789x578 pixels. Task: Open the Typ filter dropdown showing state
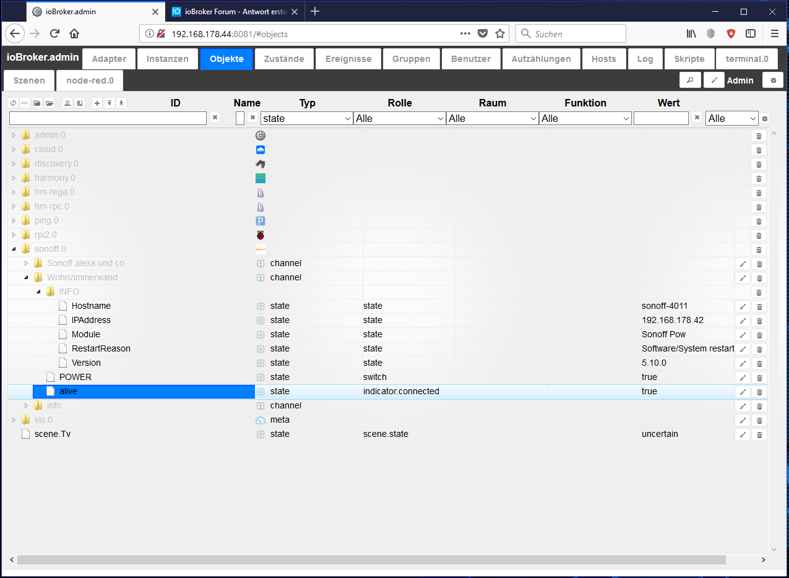[x=306, y=118]
